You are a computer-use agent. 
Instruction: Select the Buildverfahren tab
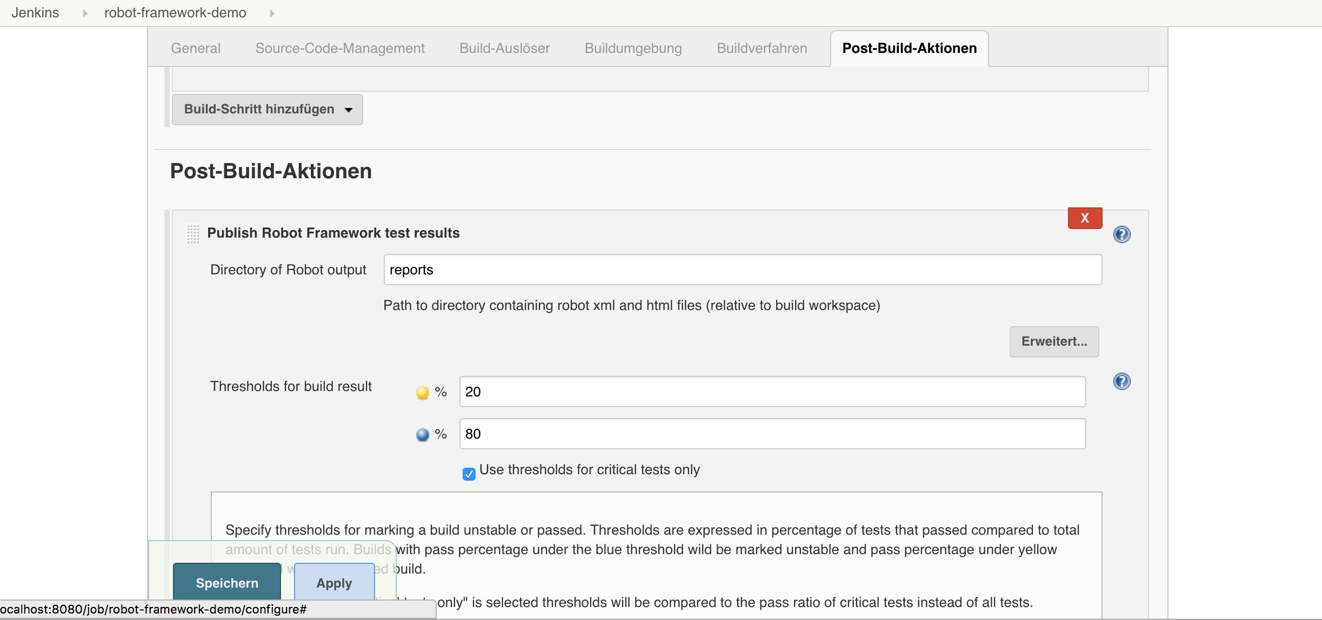(762, 48)
